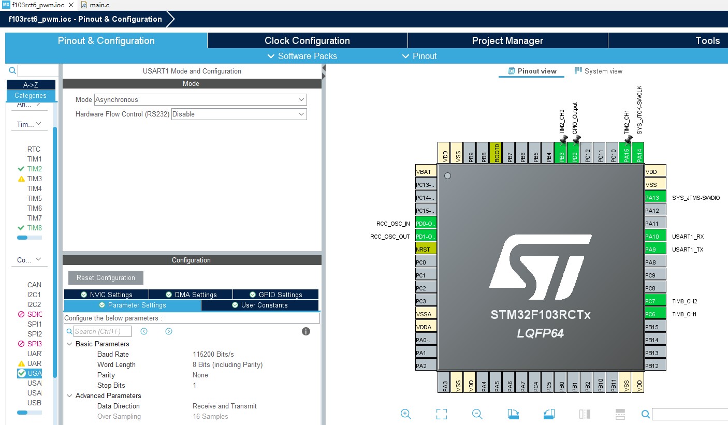
Task: Open the USART1 Mode dropdown
Action: point(200,99)
